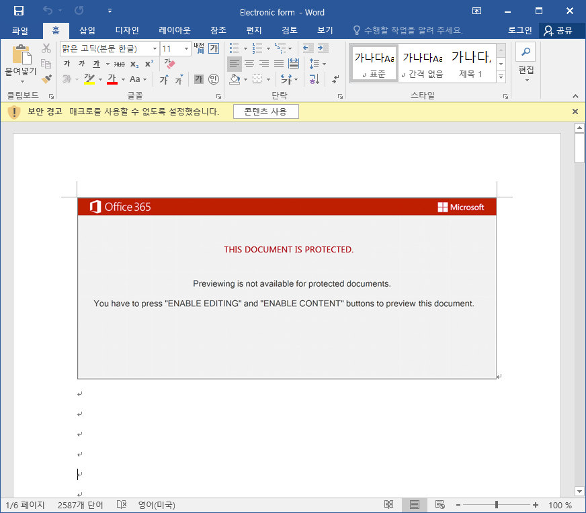
Task: Open the 편집 find menu
Action: coord(526,62)
